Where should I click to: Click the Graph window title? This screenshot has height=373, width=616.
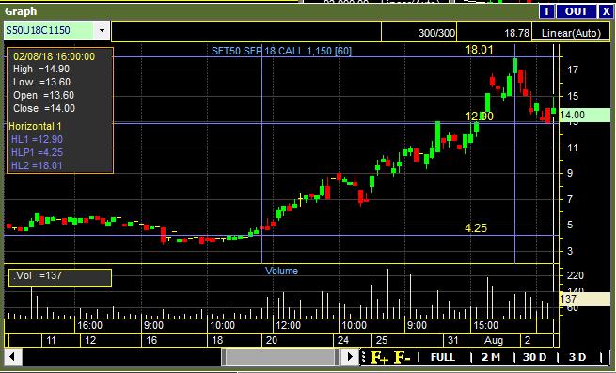click(x=21, y=11)
